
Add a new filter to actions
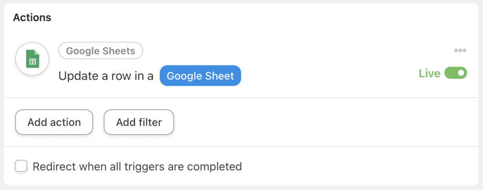139,122
